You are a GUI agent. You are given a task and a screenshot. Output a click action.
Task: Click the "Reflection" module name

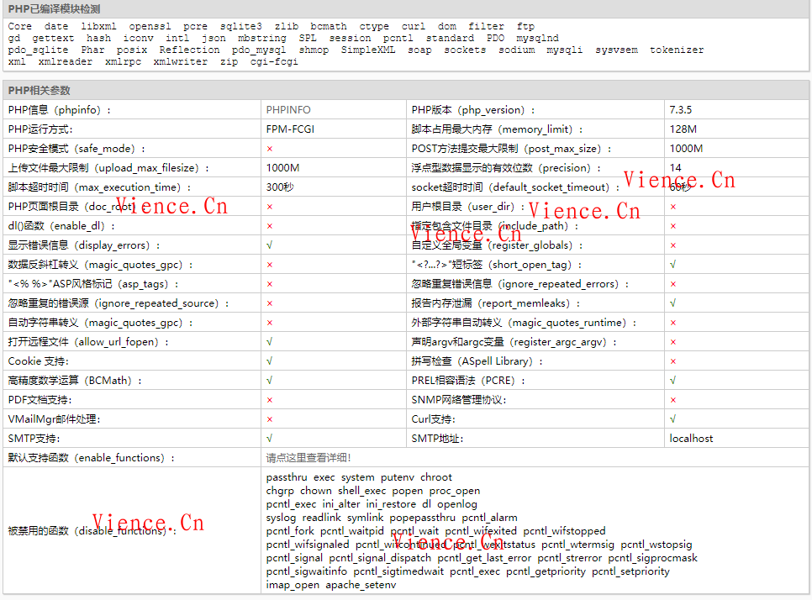click(189, 50)
